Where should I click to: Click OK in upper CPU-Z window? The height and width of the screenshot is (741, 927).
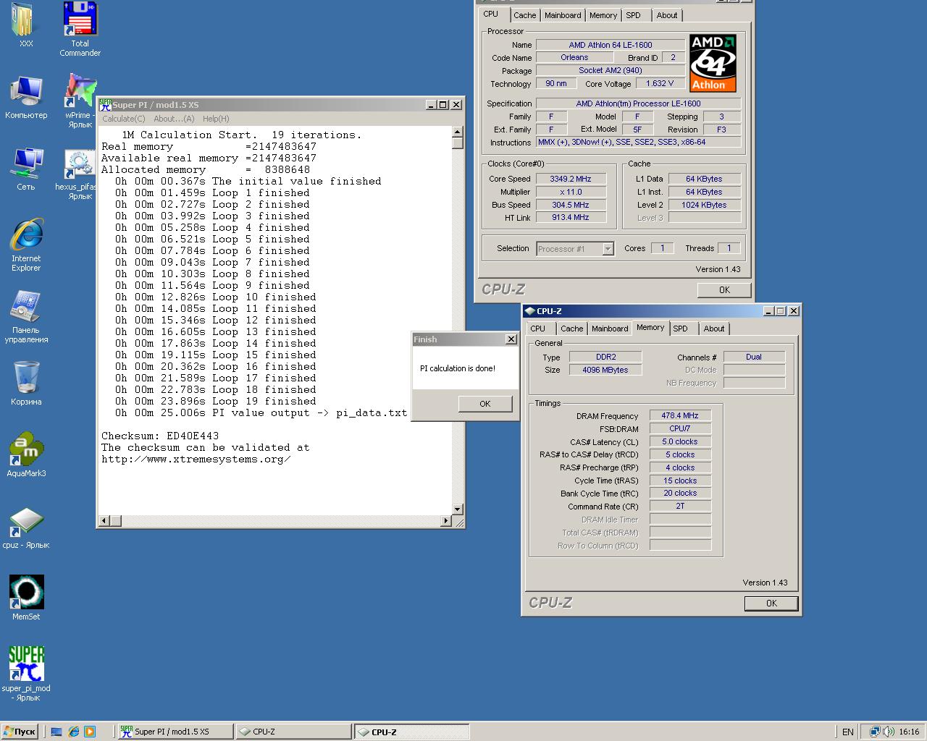[x=724, y=289]
